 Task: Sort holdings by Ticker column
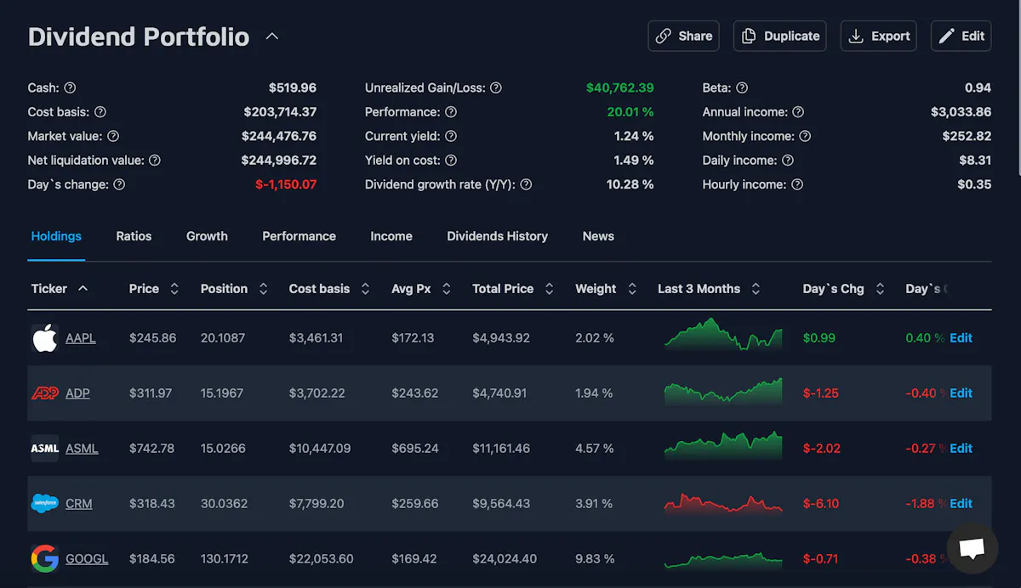pyautogui.click(x=60, y=289)
